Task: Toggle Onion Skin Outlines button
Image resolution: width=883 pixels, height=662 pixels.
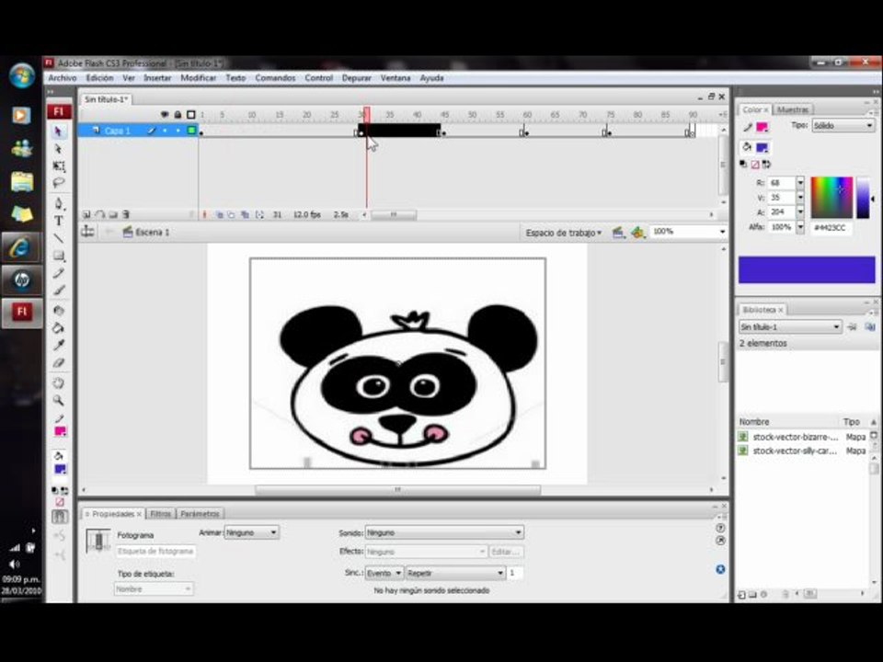Action: pyautogui.click(x=232, y=214)
